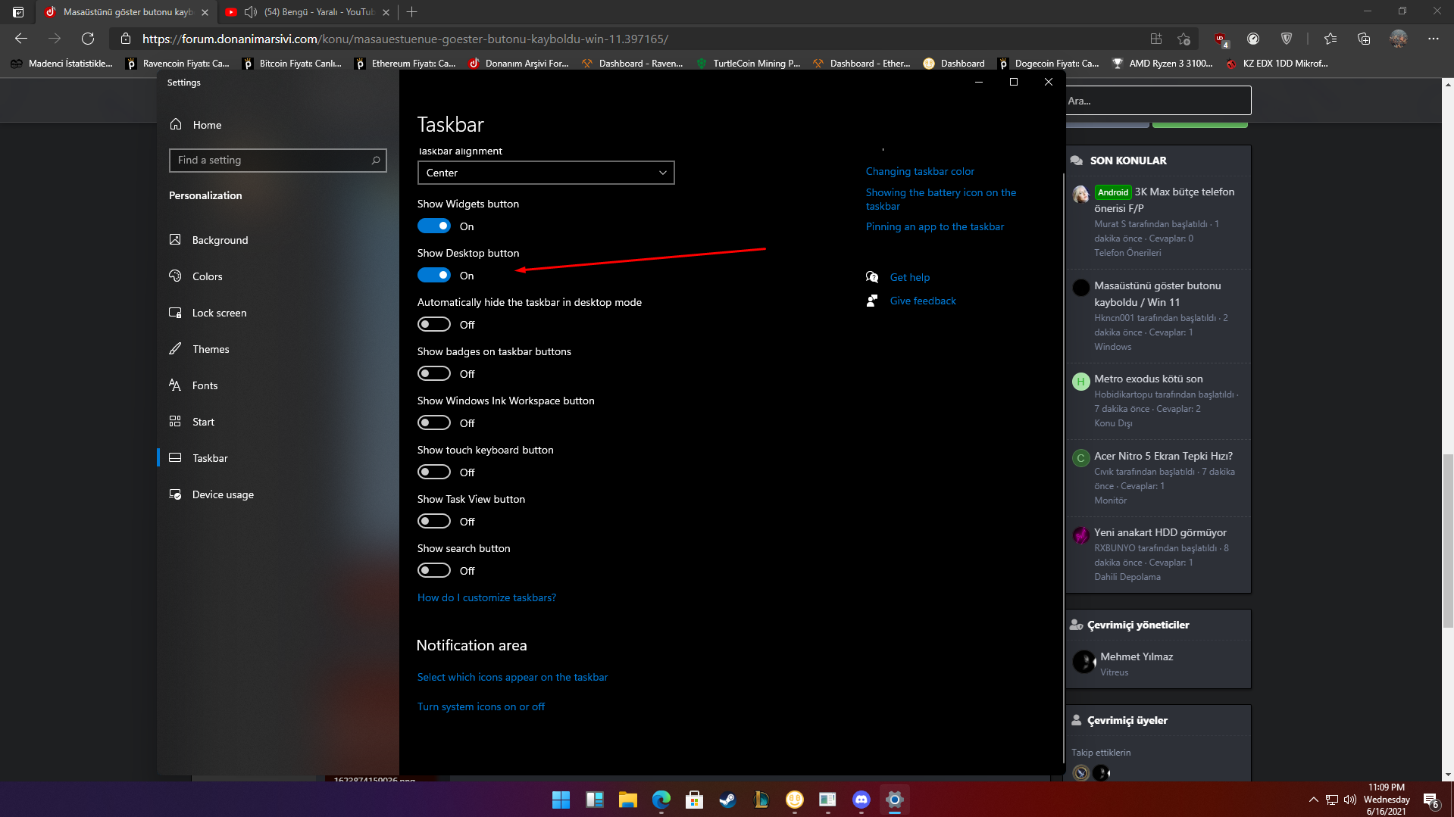This screenshot has height=817, width=1454.
Task: Open File Explorer from the taskbar
Action: 628,800
